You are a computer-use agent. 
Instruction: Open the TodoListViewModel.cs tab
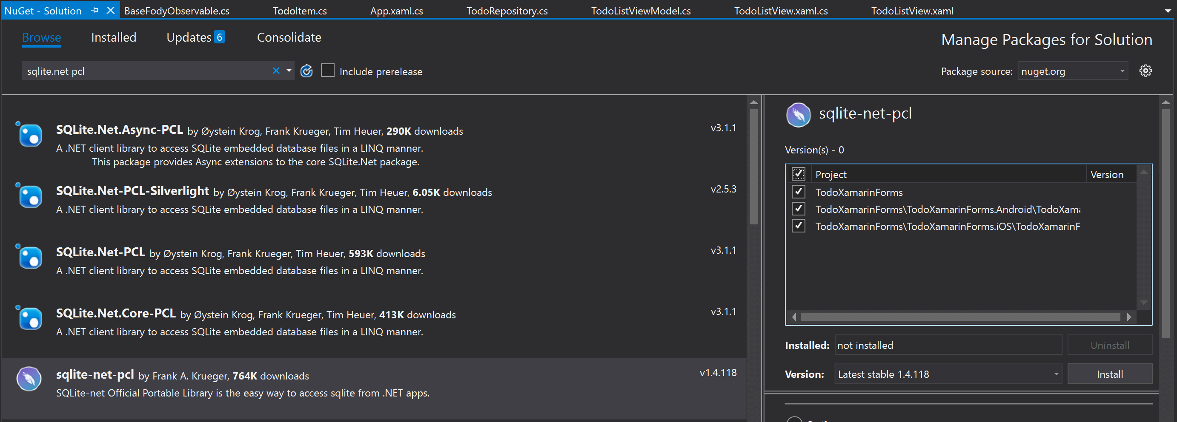[x=641, y=11]
